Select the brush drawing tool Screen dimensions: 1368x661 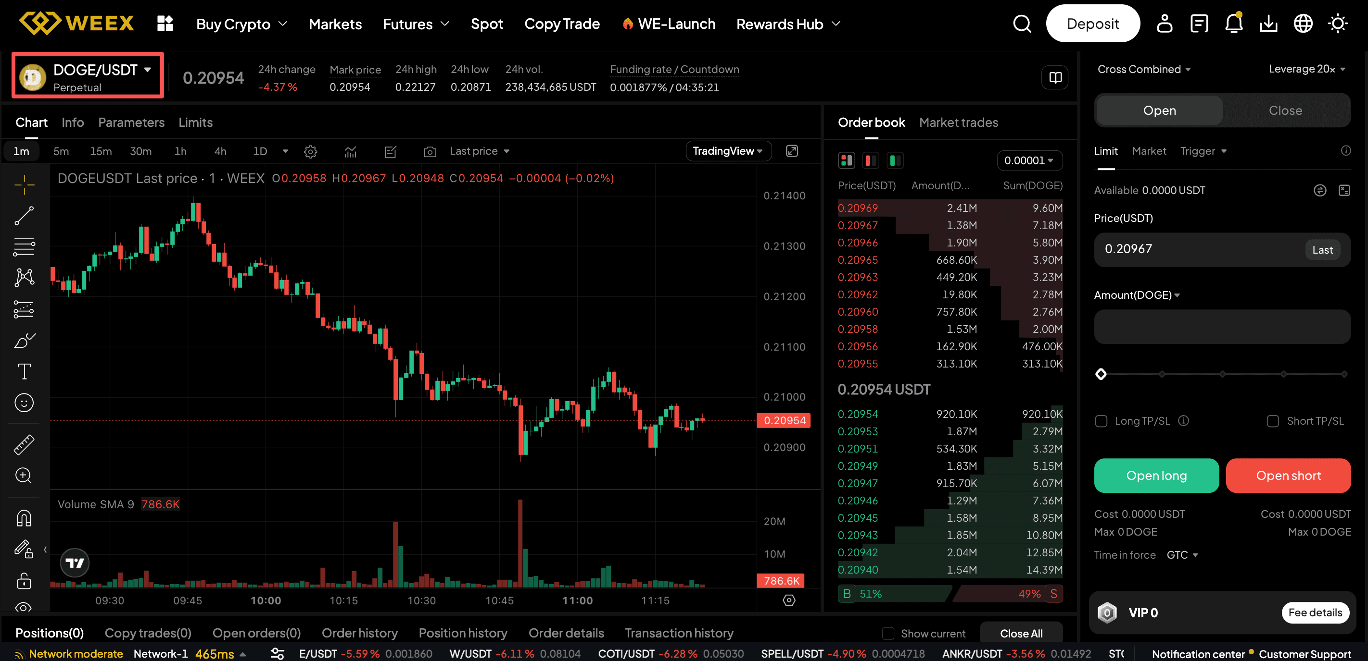(x=24, y=340)
